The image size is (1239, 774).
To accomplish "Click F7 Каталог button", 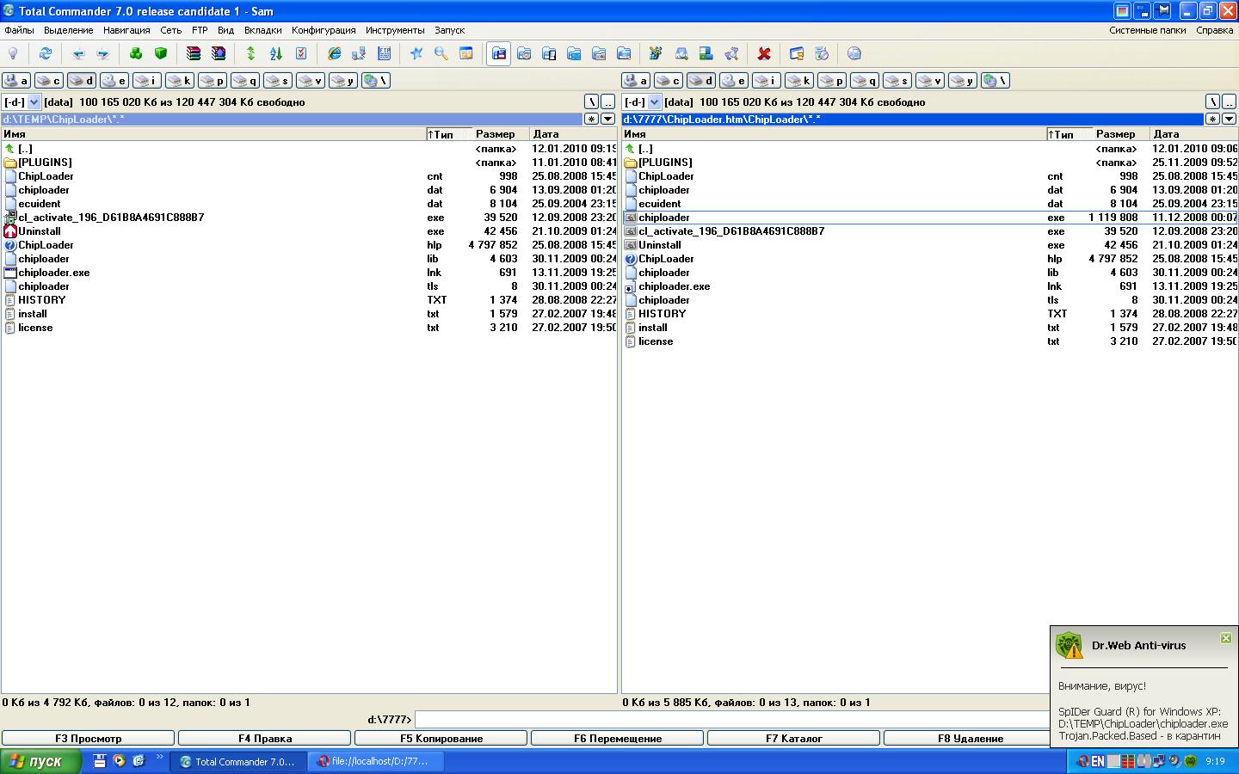I will click(x=794, y=738).
